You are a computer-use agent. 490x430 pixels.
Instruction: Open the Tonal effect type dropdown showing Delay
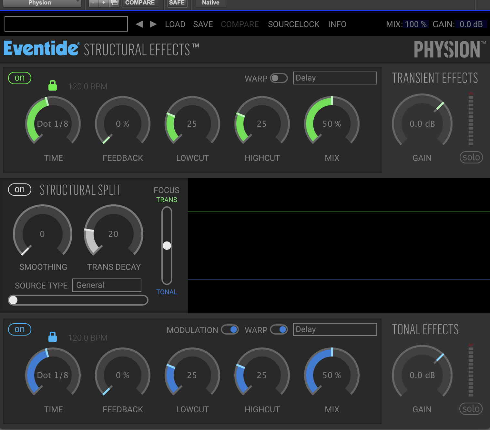[x=335, y=329]
